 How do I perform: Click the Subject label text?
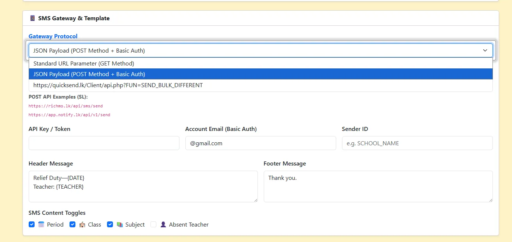tap(135, 224)
